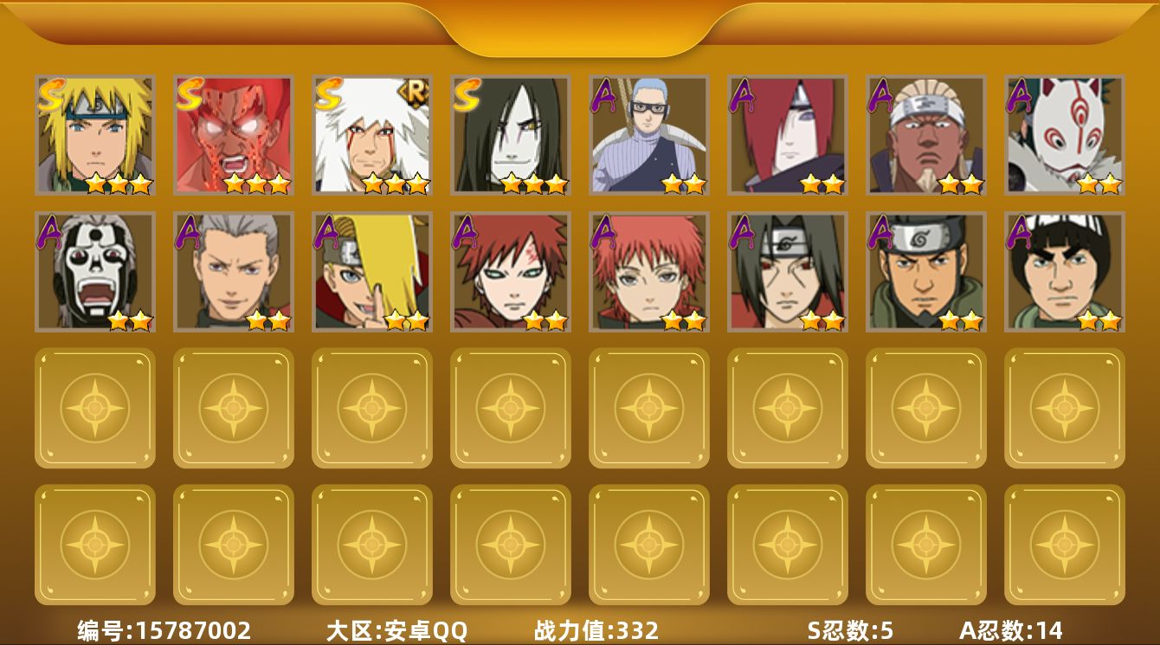Select the Orochimaru S-rank portrait
Screen dimensions: 1160x645
511,135
